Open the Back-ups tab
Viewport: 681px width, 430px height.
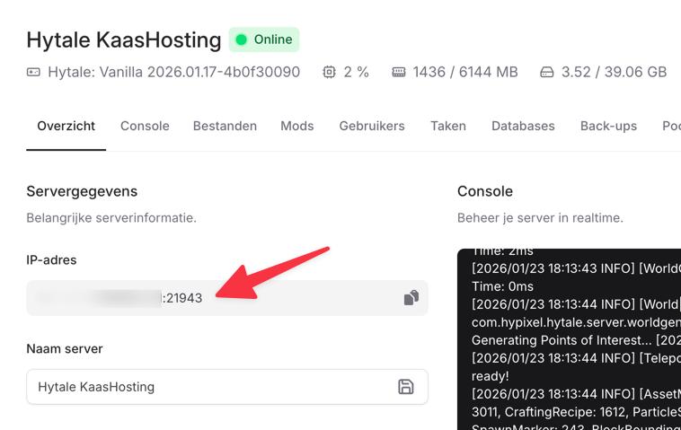[608, 126]
